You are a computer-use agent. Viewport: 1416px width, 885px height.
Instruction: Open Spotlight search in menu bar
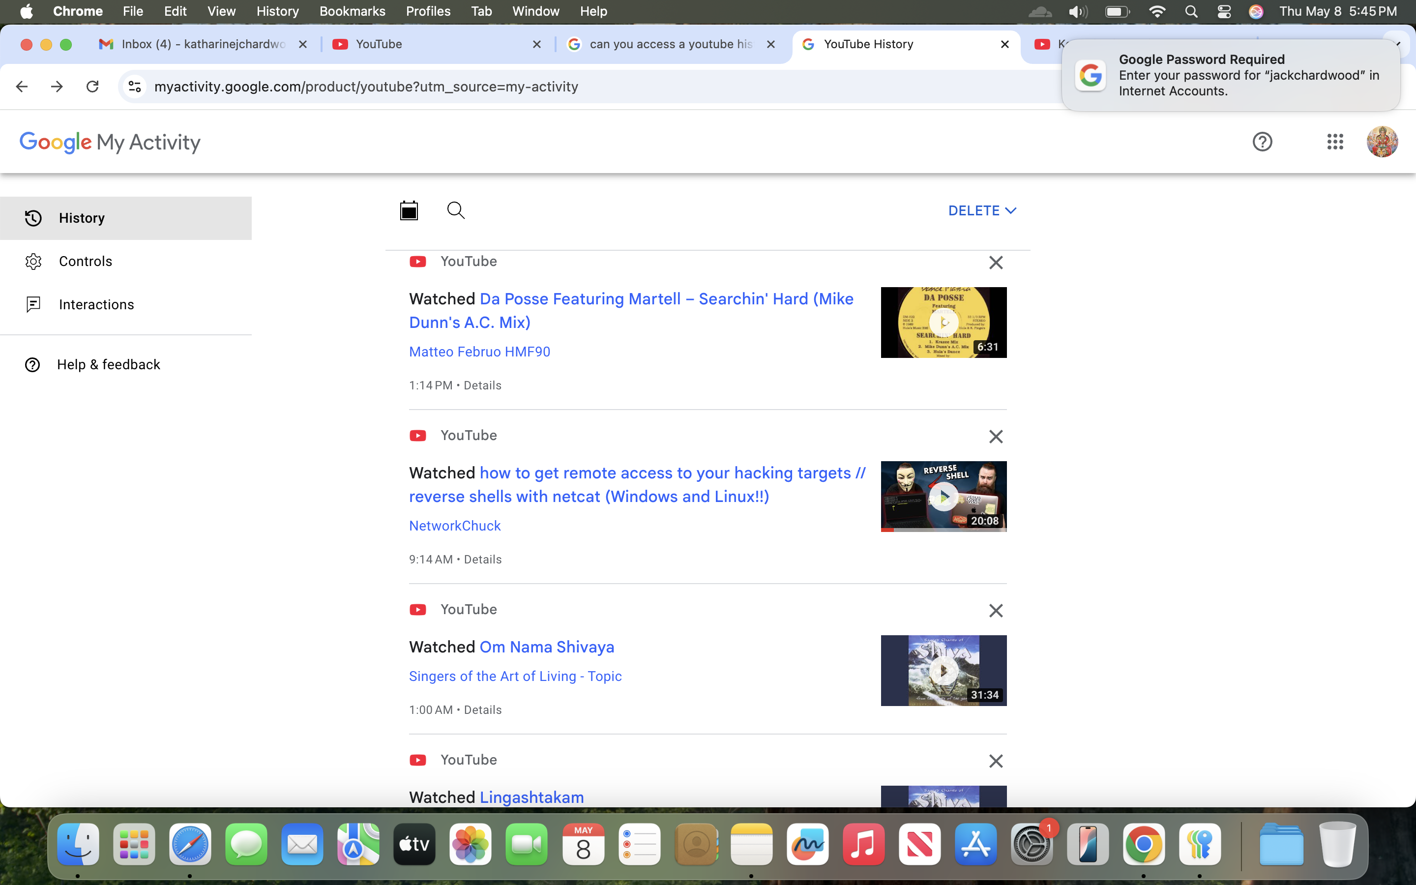point(1191,12)
